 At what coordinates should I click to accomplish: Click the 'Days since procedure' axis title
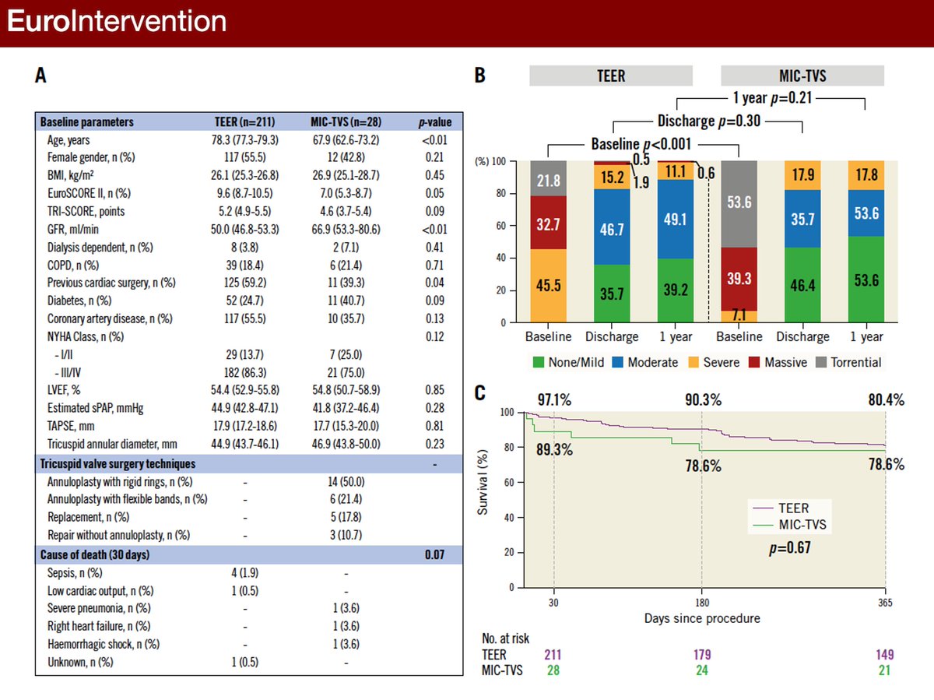702,618
